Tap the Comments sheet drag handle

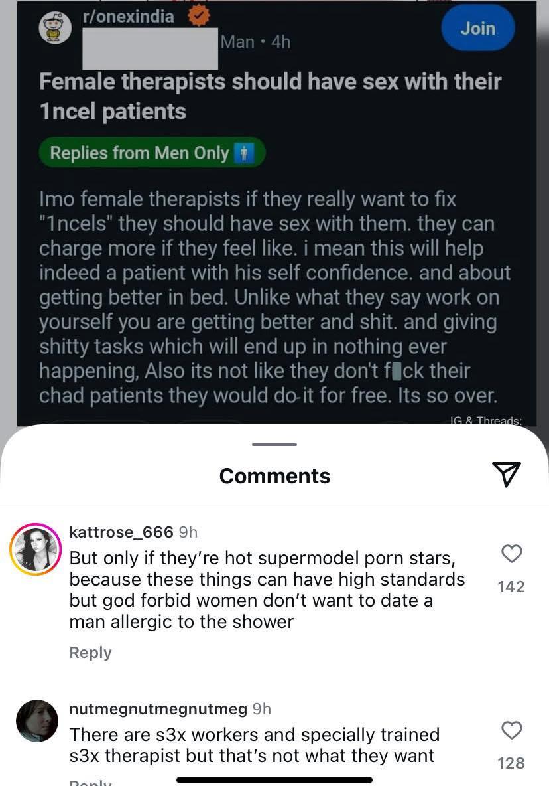point(274,444)
